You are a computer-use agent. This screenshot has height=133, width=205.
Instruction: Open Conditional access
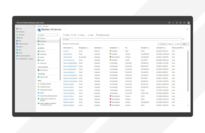44,87
